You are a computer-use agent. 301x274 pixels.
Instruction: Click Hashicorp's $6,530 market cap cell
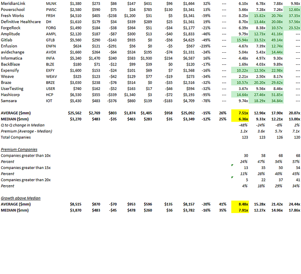click(x=76, y=95)
